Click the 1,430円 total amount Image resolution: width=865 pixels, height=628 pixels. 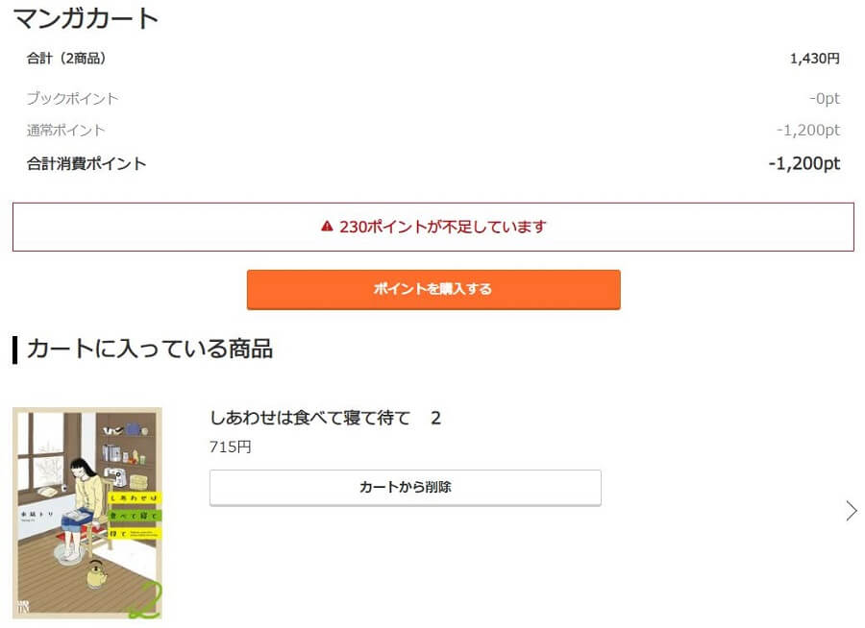coord(815,59)
